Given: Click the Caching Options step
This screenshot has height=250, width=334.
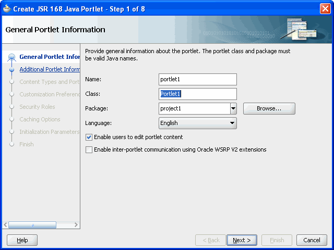Looking at the screenshot, I should (x=40, y=119).
